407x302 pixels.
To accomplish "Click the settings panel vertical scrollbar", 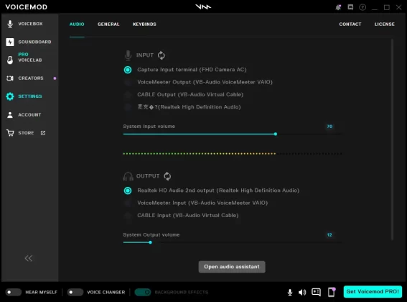I will click(x=392, y=139).
